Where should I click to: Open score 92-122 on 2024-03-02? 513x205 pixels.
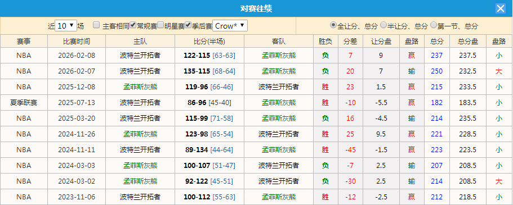coord(197,181)
